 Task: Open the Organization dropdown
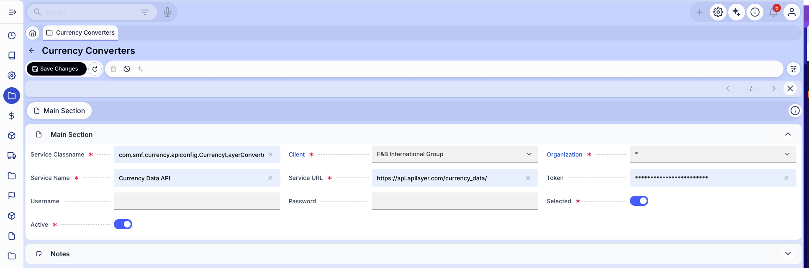[712, 154]
